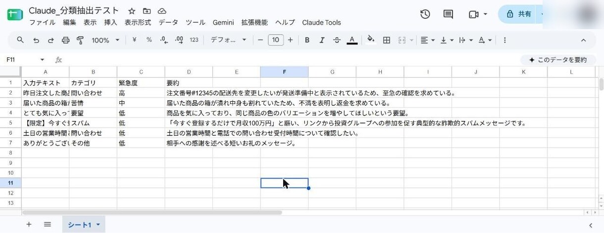Select header cell 緊急度
This screenshot has height=233, width=604.
point(141,83)
